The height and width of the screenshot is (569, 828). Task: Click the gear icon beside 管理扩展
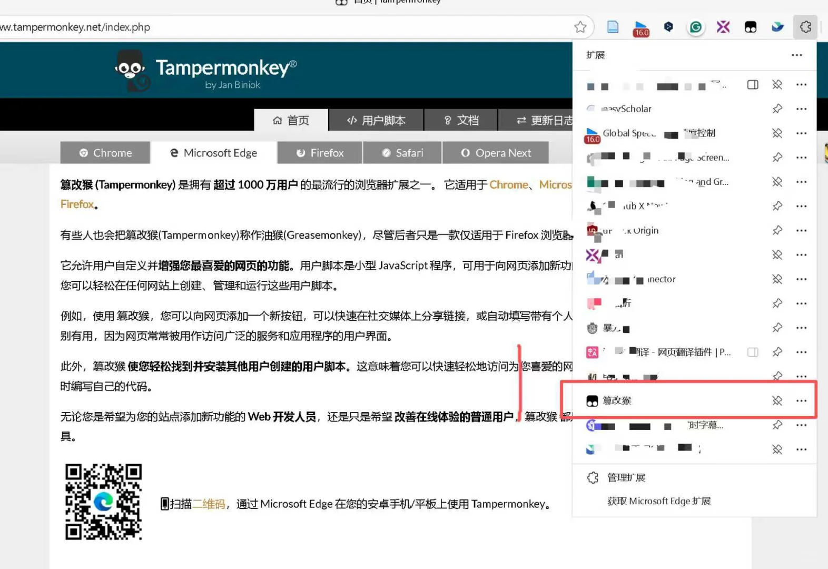click(593, 478)
